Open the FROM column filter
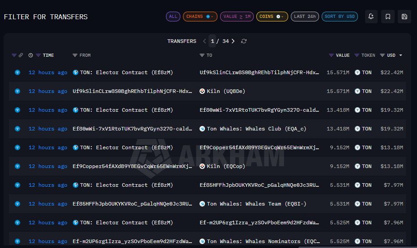This screenshot has width=417, height=248. [x=75, y=55]
